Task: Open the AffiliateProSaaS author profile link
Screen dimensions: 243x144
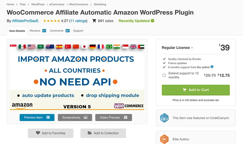Action: (25, 21)
